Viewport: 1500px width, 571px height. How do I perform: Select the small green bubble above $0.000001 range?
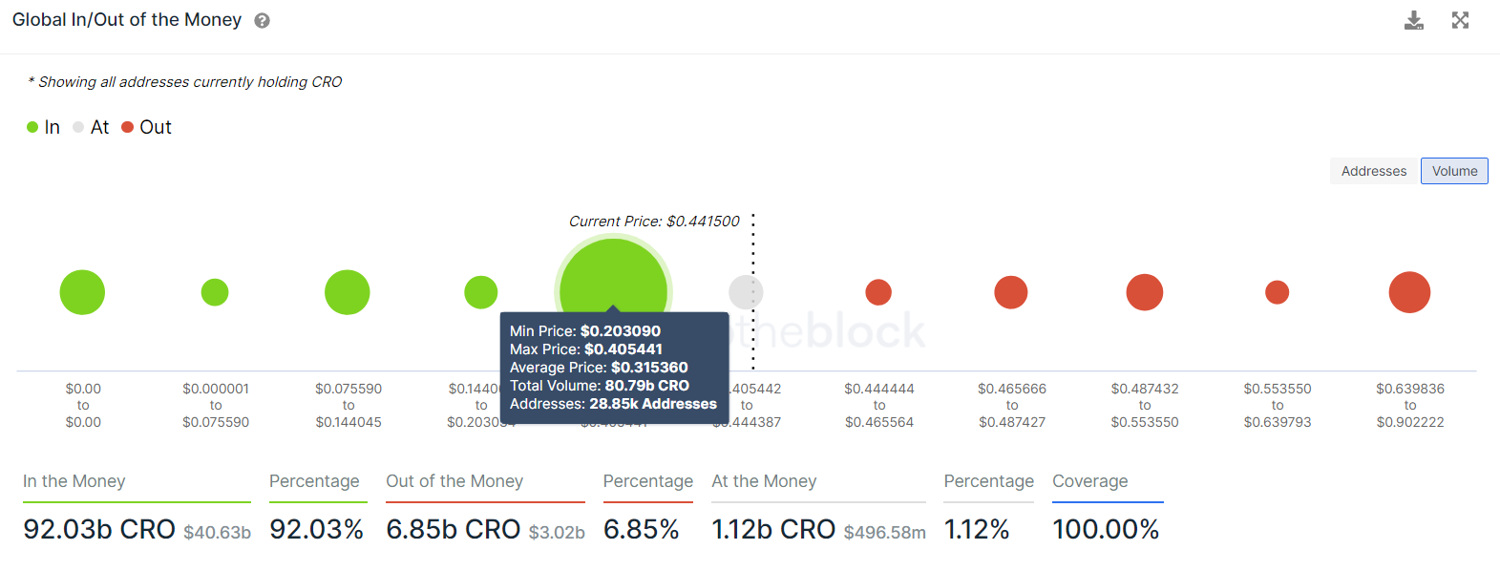pyautogui.click(x=215, y=292)
